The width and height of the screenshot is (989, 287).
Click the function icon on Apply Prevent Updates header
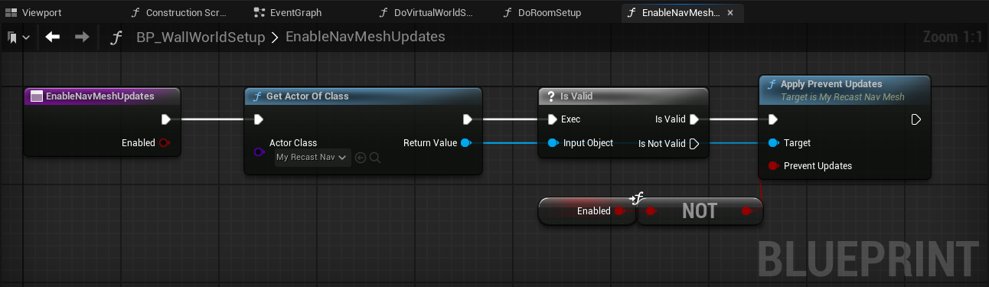coord(772,85)
